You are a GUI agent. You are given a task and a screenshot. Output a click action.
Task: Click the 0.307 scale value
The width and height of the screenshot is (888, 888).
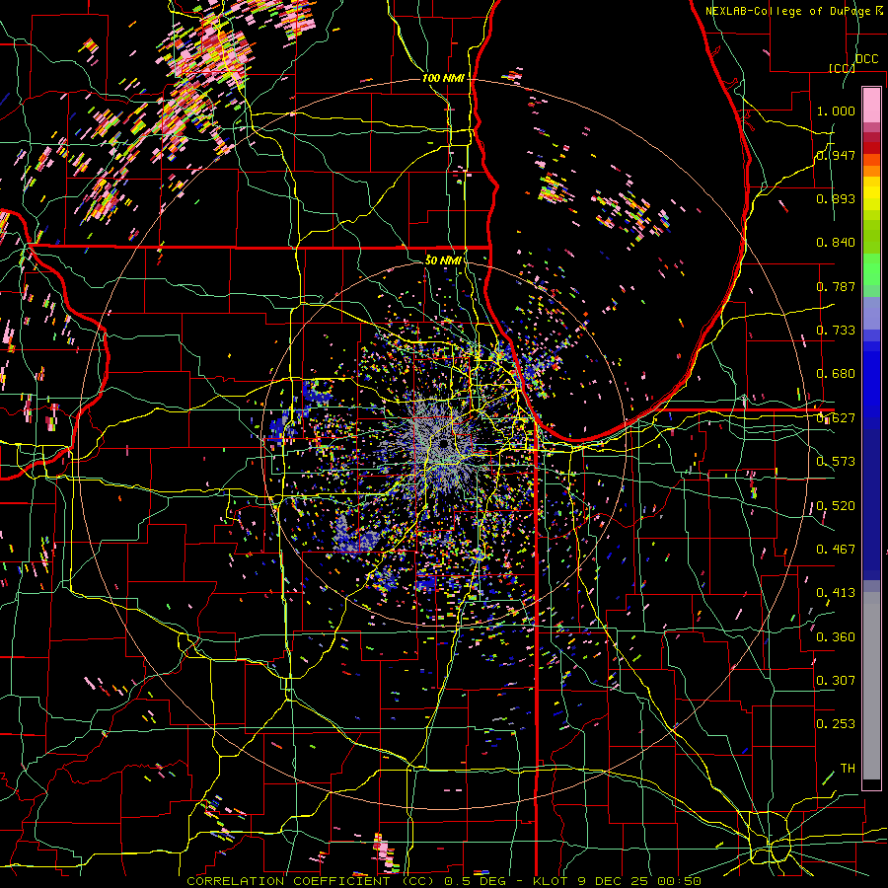[x=836, y=681]
